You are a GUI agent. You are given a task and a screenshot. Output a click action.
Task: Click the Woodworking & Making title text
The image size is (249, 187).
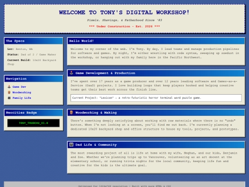click(x=96, y=113)
